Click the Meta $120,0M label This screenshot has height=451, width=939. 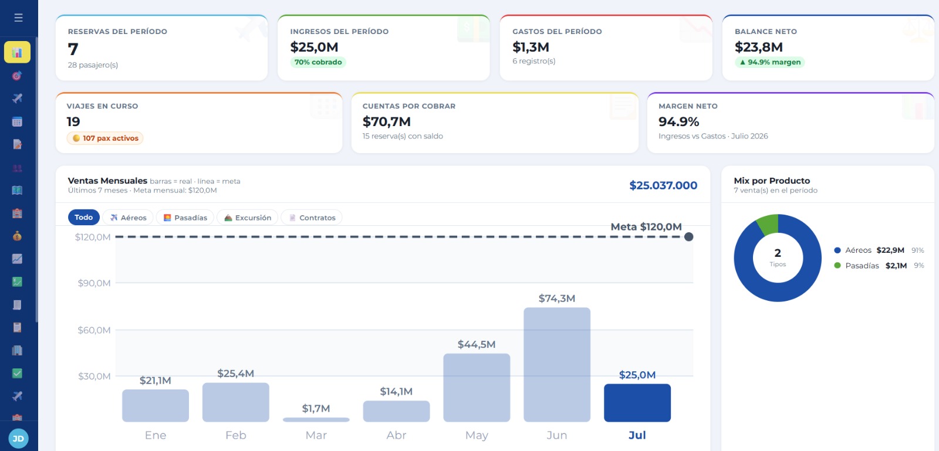tap(646, 227)
